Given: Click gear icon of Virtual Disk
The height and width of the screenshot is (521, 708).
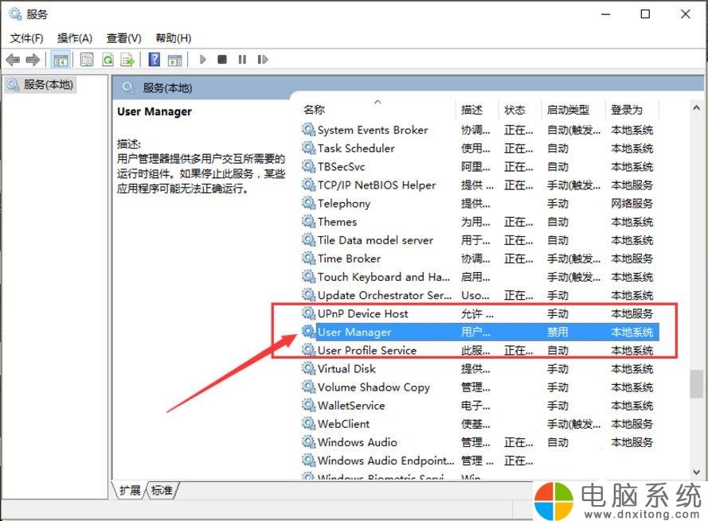Looking at the screenshot, I should pyautogui.click(x=308, y=369).
